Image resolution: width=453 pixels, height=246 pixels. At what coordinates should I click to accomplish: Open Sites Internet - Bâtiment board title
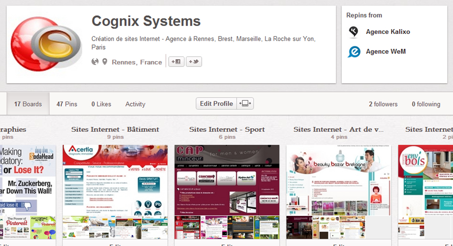(115, 129)
